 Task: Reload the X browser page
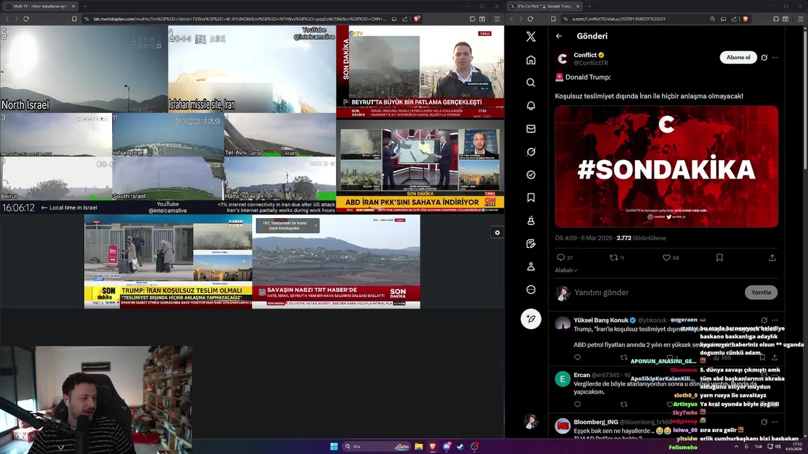pos(530,19)
